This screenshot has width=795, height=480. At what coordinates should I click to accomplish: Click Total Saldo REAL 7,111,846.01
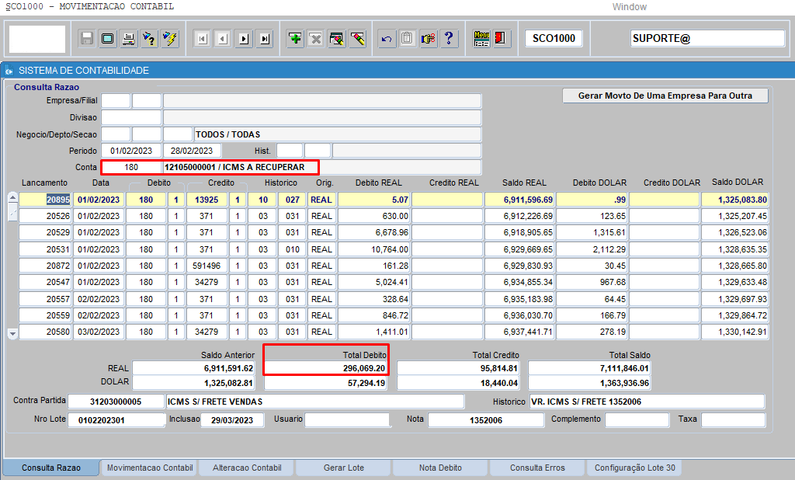pyautogui.click(x=590, y=368)
